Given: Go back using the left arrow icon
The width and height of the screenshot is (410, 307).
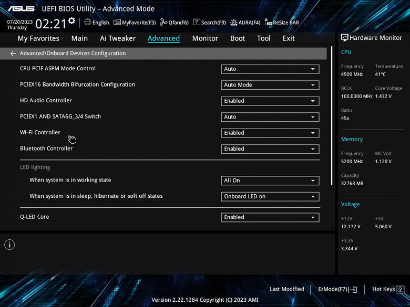Looking at the screenshot, I should point(13,54).
